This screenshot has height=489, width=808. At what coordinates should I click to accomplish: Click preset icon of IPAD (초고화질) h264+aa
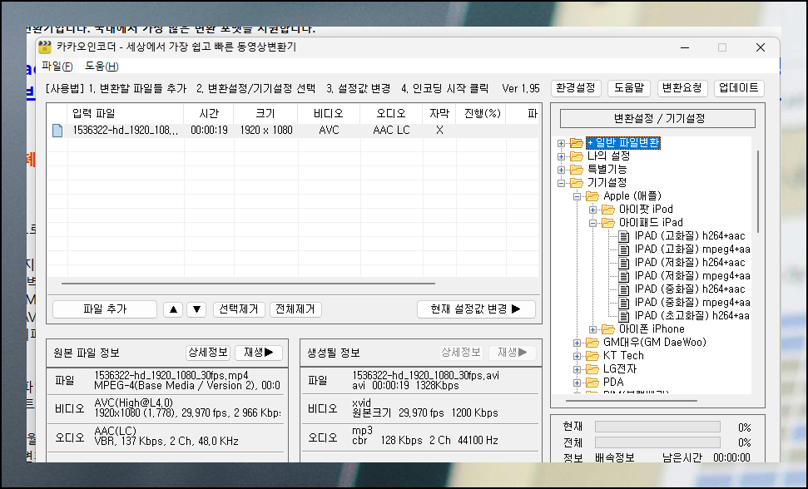click(x=624, y=316)
